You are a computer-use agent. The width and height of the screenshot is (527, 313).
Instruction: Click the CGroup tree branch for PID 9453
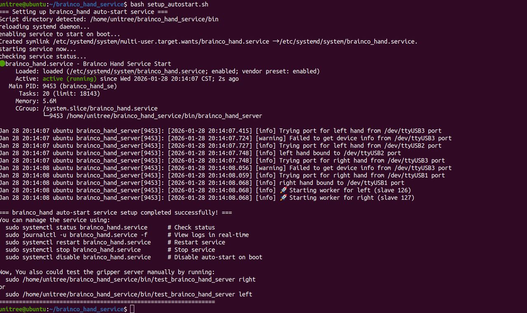pos(152,116)
